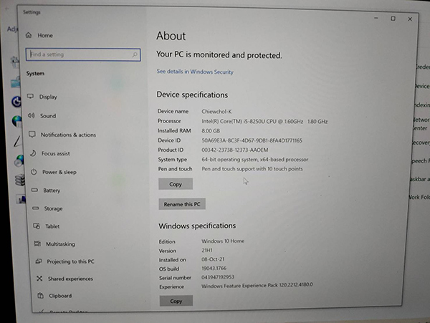Click device name value Chiewchol-K

[216, 112]
